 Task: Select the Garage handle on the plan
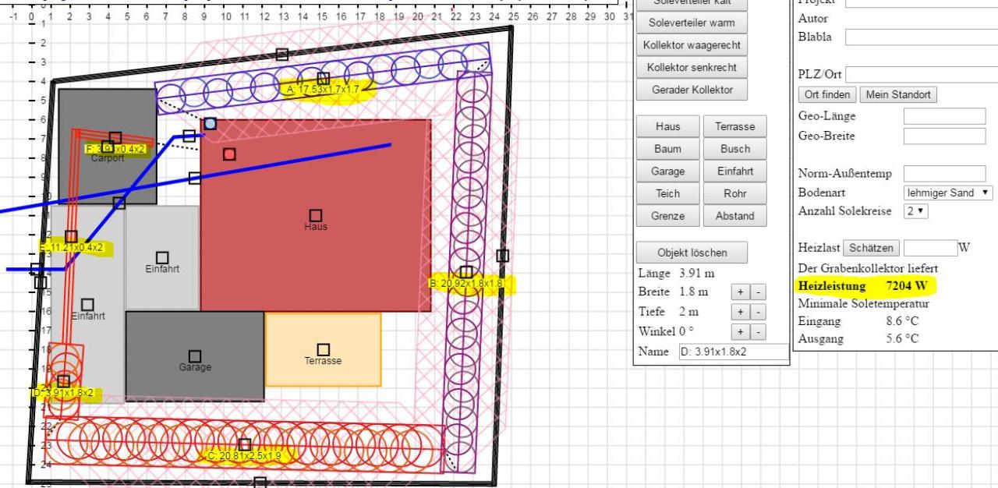pos(195,356)
